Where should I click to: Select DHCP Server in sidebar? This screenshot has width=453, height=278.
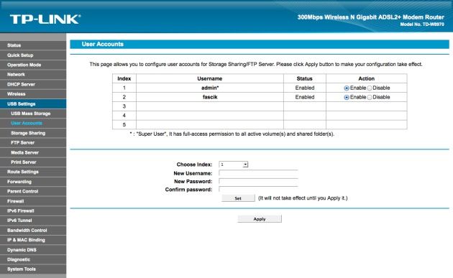[33, 84]
